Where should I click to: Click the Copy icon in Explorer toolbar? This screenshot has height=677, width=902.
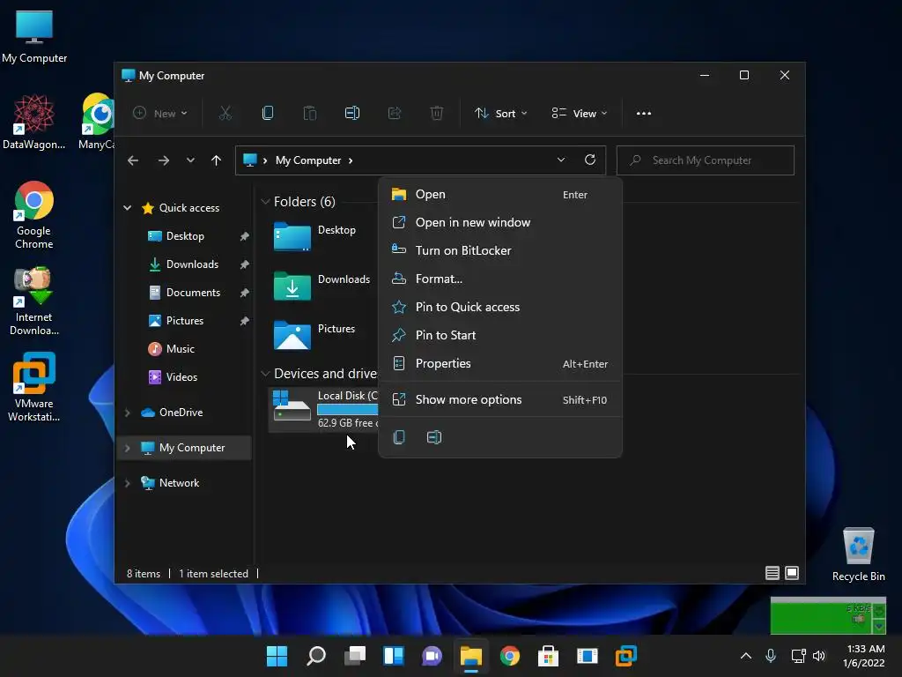tap(268, 114)
